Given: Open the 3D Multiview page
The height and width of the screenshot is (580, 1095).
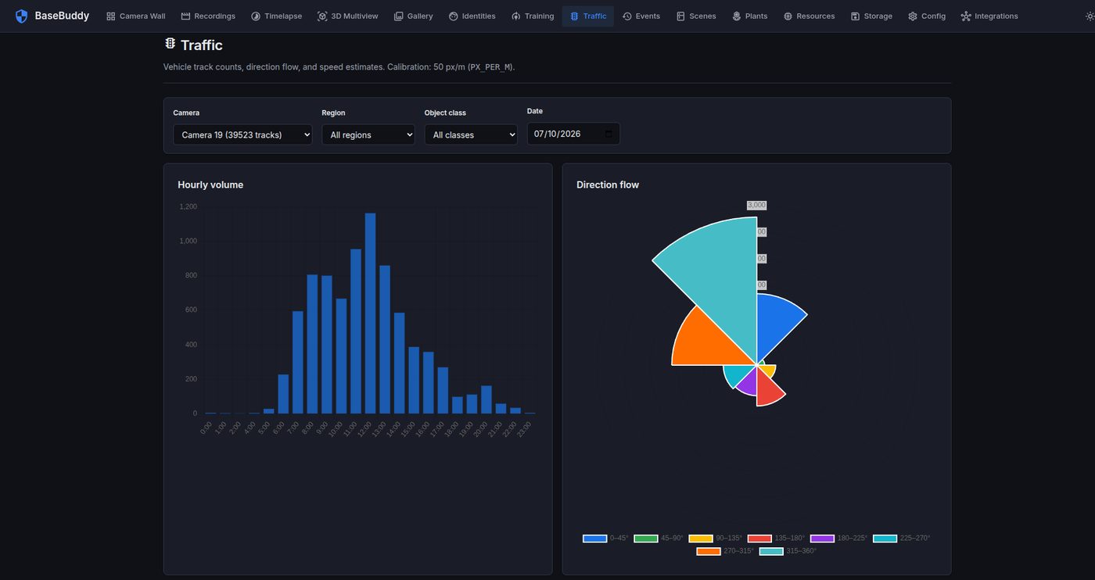Looking at the screenshot, I should click(348, 16).
